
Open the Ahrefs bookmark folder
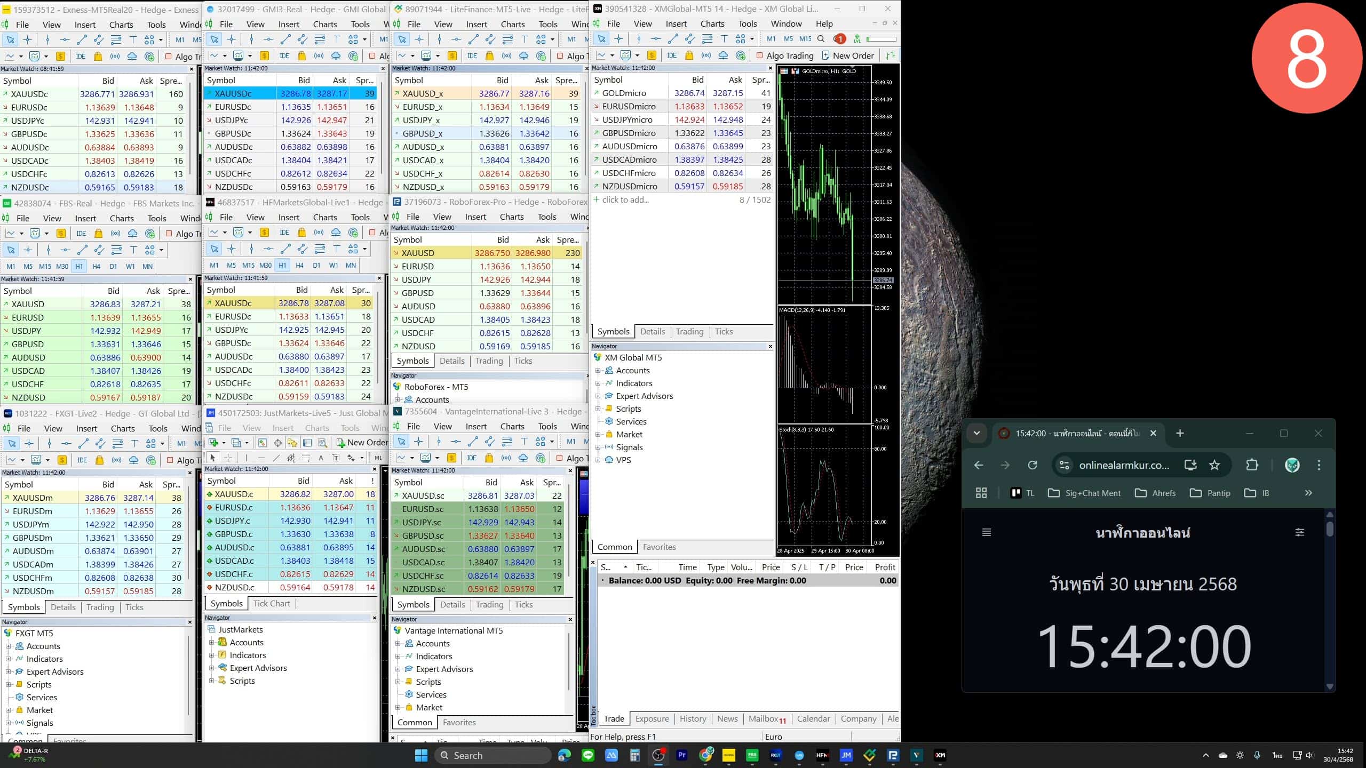pos(1155,493)
